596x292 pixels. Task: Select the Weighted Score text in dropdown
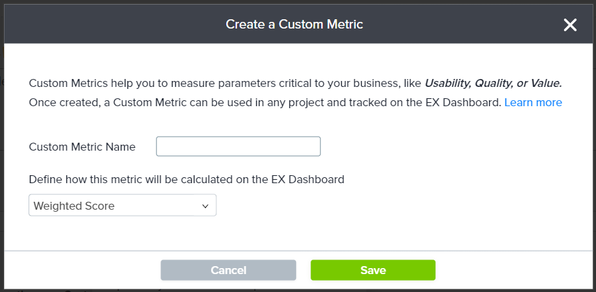74,206
